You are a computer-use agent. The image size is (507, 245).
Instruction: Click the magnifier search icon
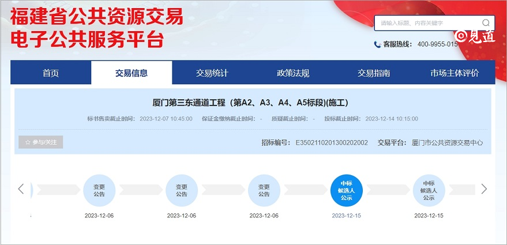point(486,23)
